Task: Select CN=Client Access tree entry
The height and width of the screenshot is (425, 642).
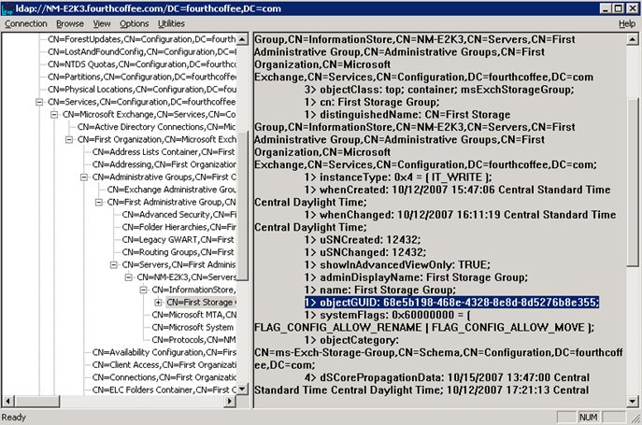Action: [164, 365]
